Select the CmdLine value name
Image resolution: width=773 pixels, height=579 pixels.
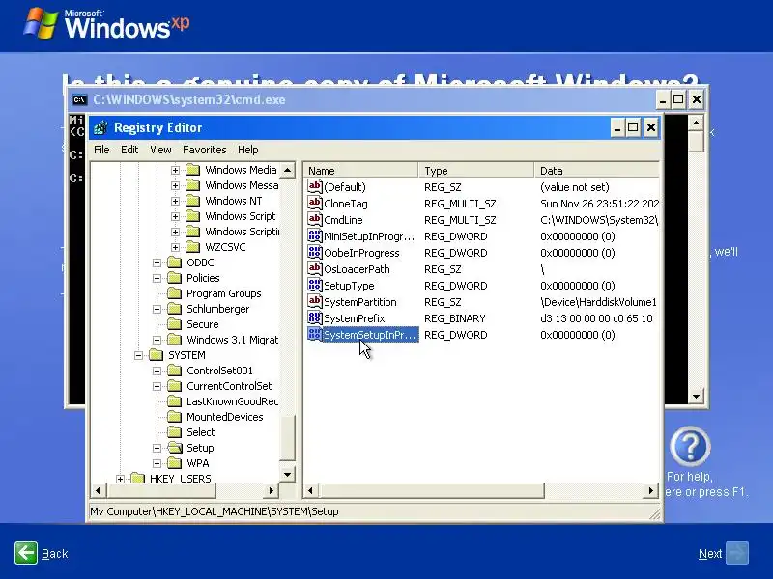coord(343,220)
